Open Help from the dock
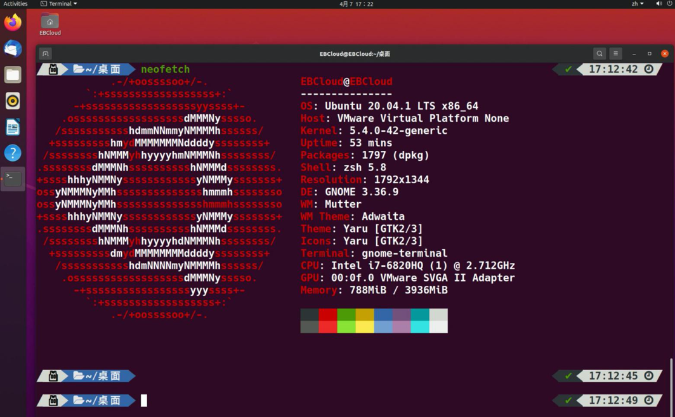The image size is (675, 417). click(x=13, y=153)
